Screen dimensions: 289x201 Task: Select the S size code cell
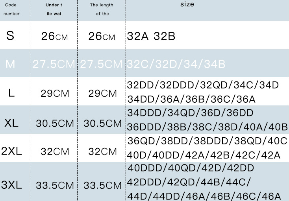coord(11,36)
